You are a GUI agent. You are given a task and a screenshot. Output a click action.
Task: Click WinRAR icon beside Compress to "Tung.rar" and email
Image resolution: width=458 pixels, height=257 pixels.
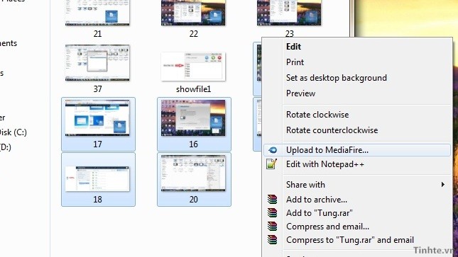pyautogui.click(x=272, y=239)
